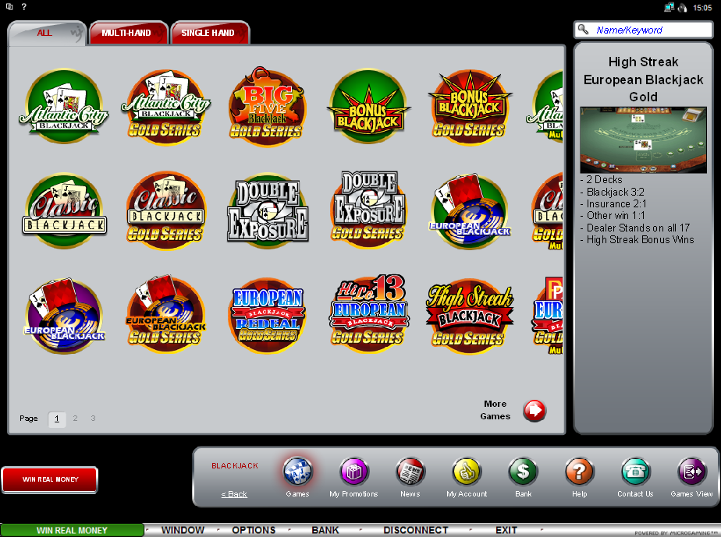
Task: Go back using the < Back link
Action: pos(234,494)
